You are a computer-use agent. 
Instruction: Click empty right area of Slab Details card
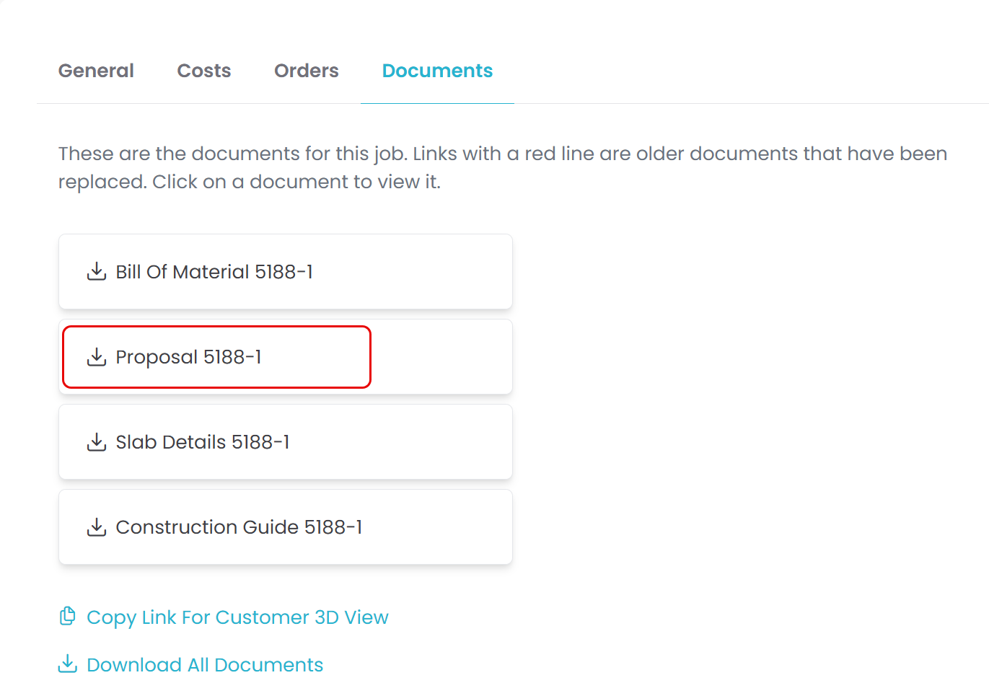[x=433, y=442]
